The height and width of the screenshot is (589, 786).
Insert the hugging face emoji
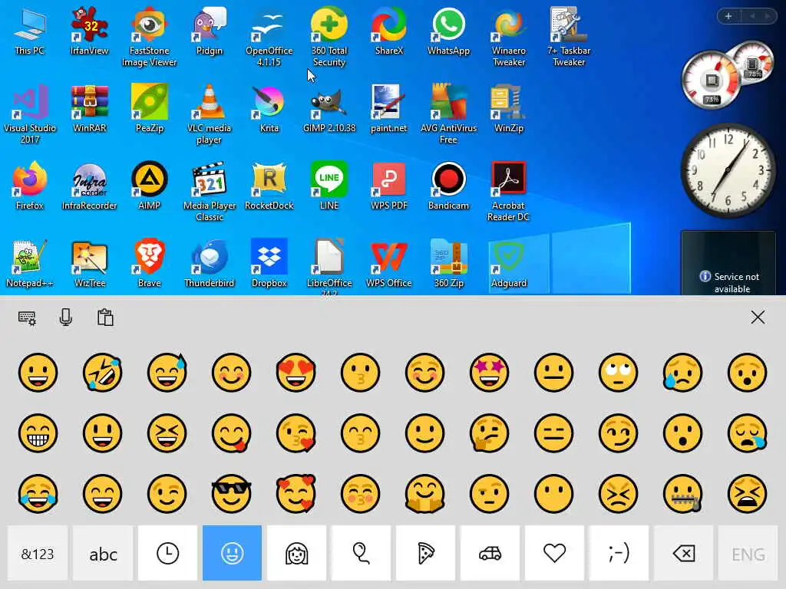coord(424,494)
